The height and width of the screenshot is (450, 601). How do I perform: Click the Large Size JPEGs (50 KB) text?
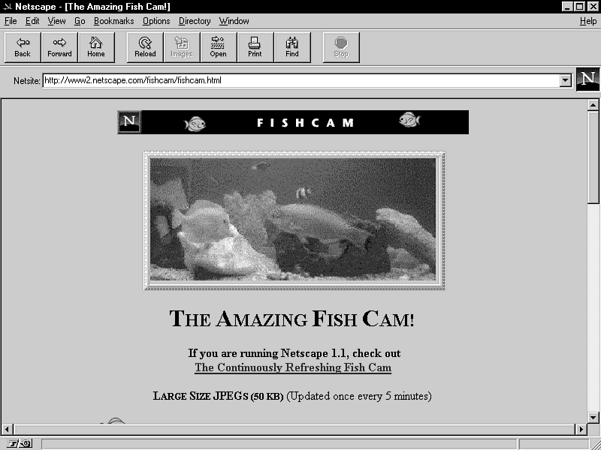click(x=218, y=396)
